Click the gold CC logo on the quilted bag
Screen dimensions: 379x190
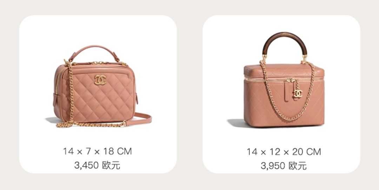[x=100, y=80]
